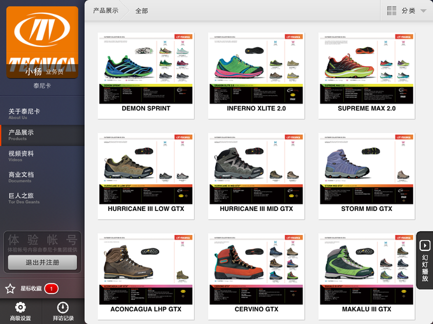
Task: Click the 退出并注册 button
Action: tap(43, 262)
